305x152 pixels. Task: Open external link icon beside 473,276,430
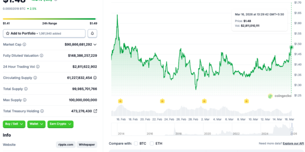(95, 111)
